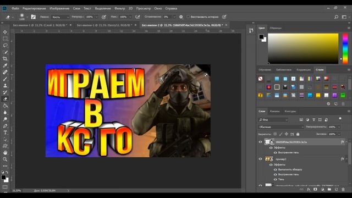Select the Horizontal Type tool
Image resolution: width=352 pixels, height=198 pixels.
[5, 133]
